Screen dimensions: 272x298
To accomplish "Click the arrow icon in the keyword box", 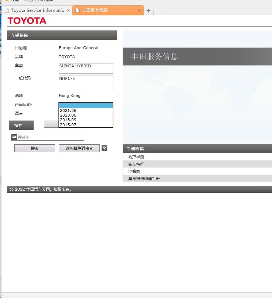I will point(14,137).
